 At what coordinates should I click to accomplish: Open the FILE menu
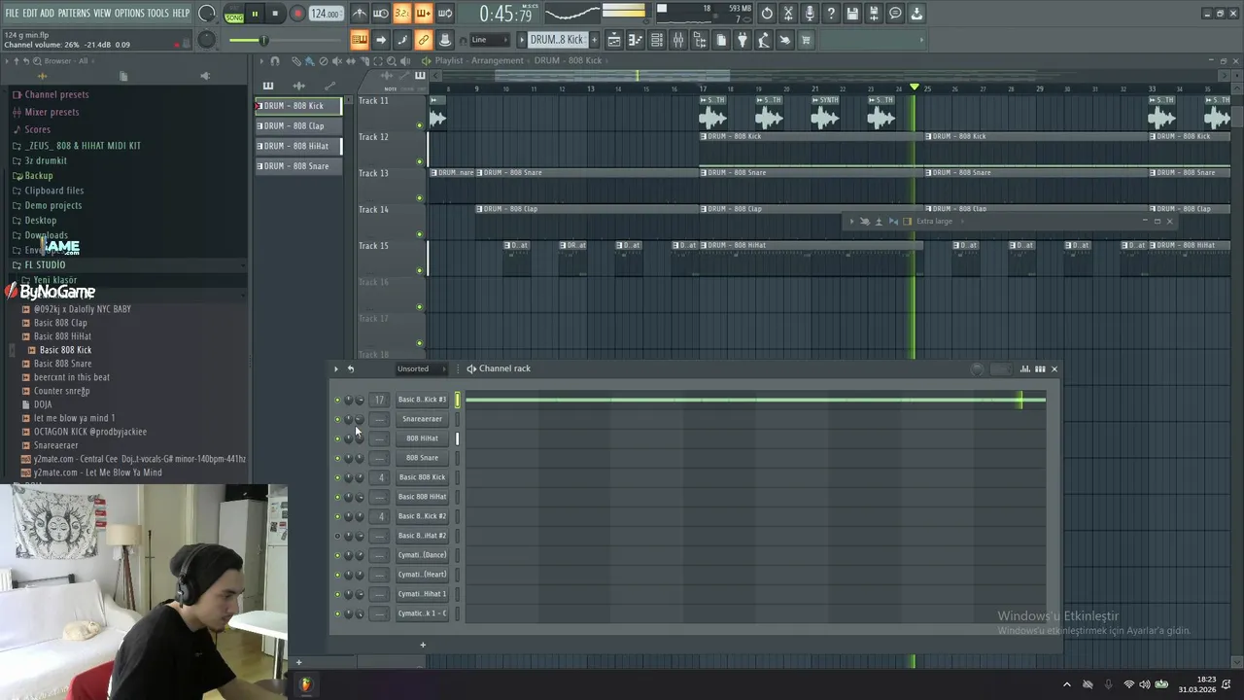13,13
